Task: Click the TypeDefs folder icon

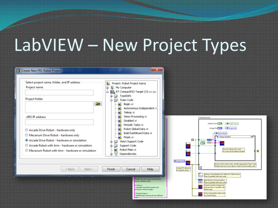Action: [x=116, y=96]
